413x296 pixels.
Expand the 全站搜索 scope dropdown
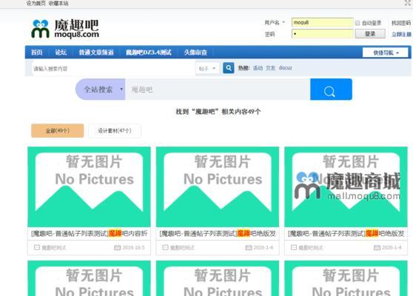[101, 90]
